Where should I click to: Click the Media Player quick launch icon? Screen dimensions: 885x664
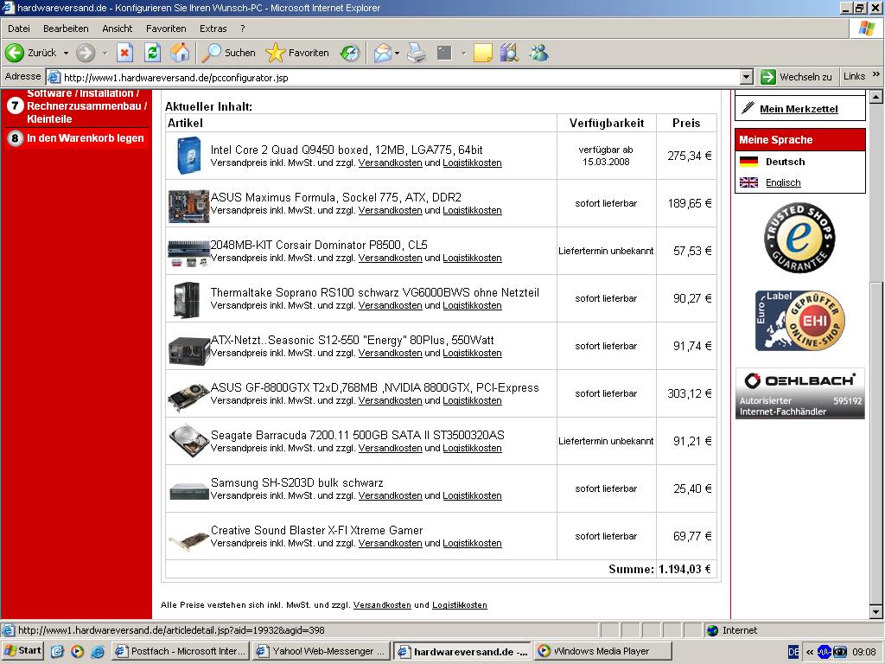(x=77, y=651)
